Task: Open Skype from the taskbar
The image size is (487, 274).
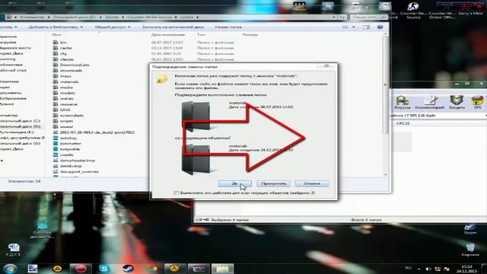Action: pyautogui.click(x=104, y=269)
